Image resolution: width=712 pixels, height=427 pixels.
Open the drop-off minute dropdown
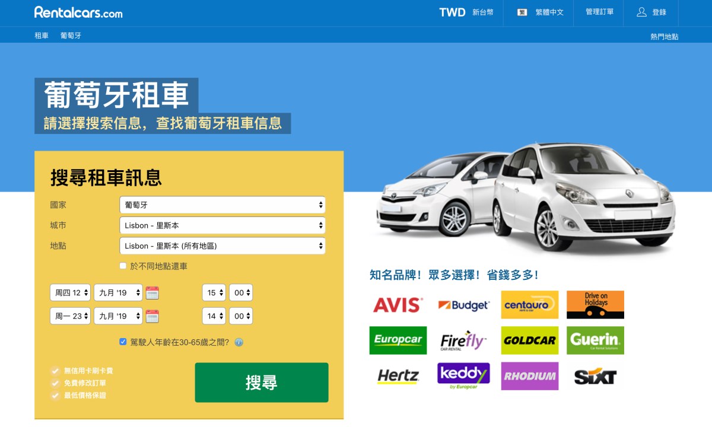241,316
